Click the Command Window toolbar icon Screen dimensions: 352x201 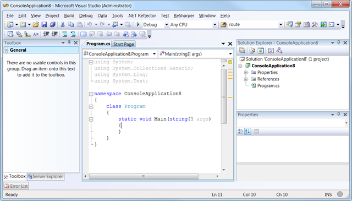[x=332, y=25]
